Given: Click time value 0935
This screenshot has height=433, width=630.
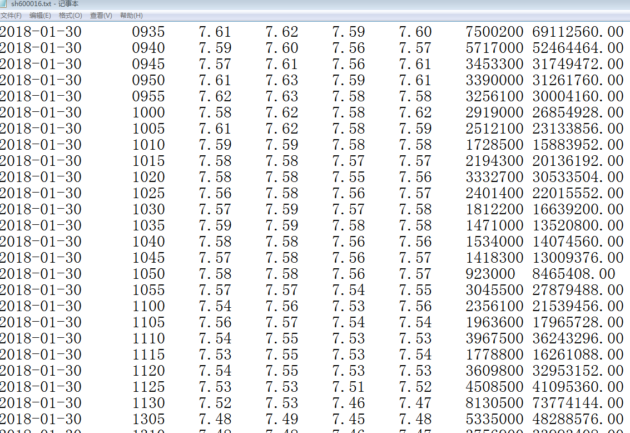Looking at the screenshot, I should [148, 32].
